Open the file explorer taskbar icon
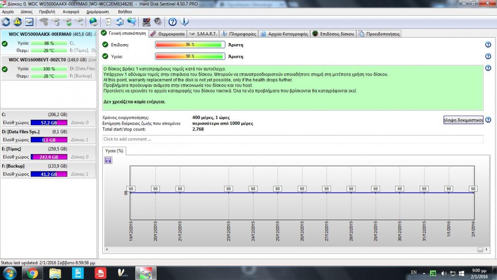Viewport: 497px width, 280px height. (55, 273)
